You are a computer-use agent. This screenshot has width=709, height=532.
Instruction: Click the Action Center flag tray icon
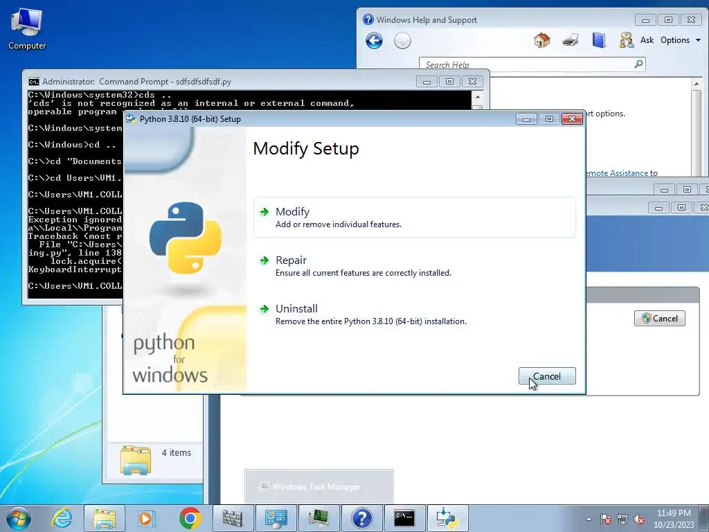point(605,519)
